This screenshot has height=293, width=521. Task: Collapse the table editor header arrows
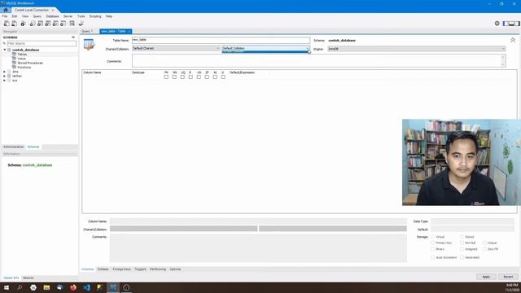coord(513,40)
